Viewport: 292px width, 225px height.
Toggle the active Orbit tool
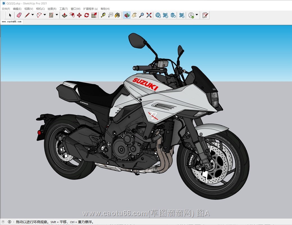(127, 15)
